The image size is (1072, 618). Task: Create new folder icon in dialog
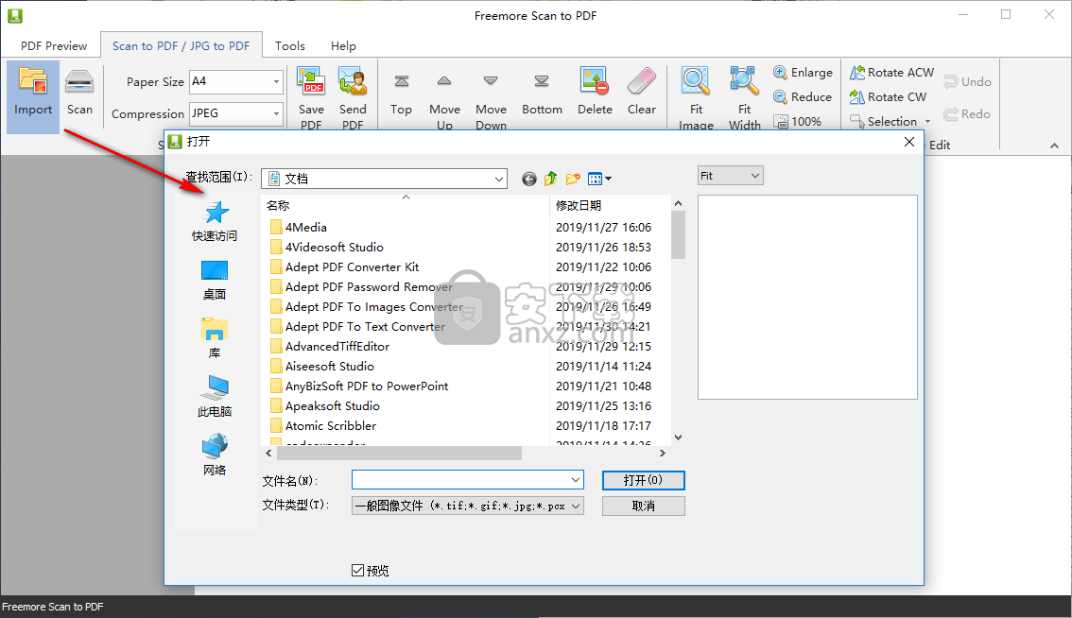[573, 179]
